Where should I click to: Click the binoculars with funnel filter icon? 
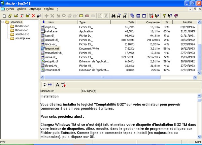(125, 16)
